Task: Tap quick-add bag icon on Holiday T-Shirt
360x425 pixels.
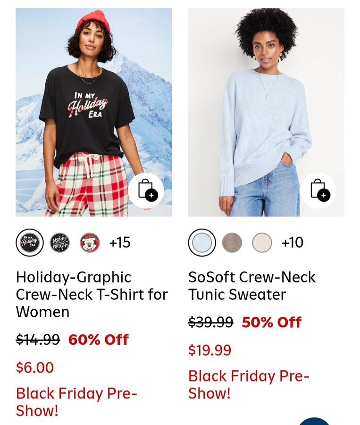Action: click(x=146, y=190)
